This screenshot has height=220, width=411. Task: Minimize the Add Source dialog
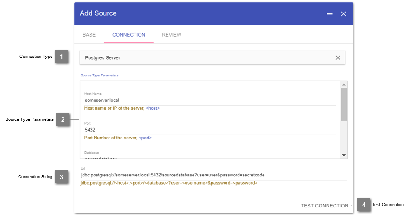(x=329, y=14)
